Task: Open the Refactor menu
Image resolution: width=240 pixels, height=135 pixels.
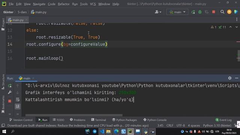Action: [x=64, y=4]
